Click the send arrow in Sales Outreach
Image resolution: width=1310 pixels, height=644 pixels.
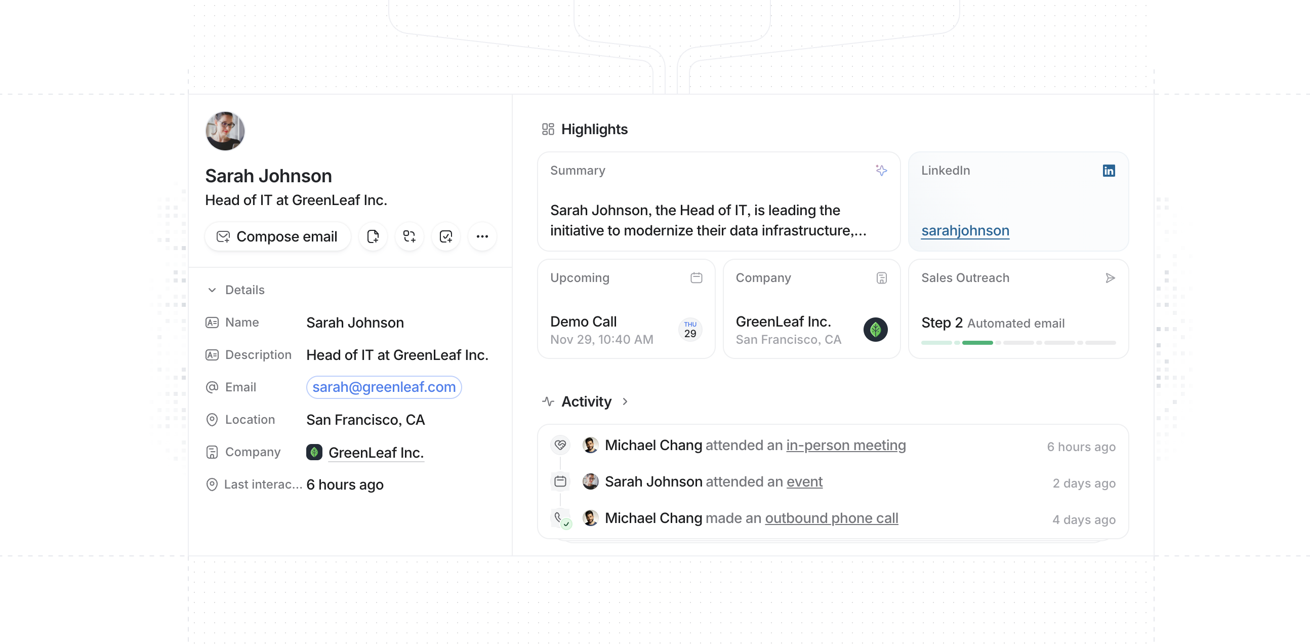[1110, 278]
